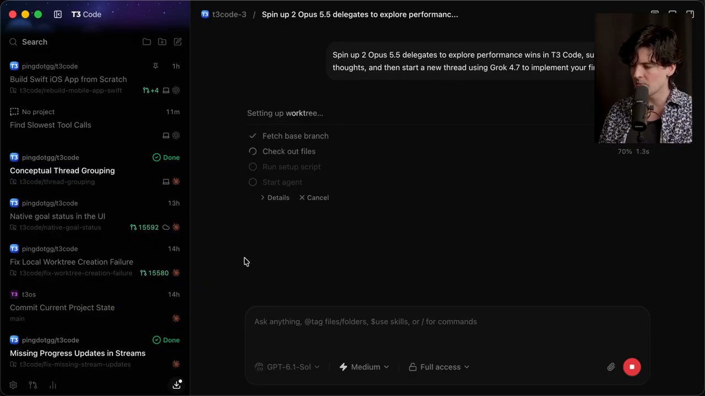This screenshot has height=396, width=705.
Task: Open the Missing Progress Updates in Streams thread
Action: [x=78, y=353]
